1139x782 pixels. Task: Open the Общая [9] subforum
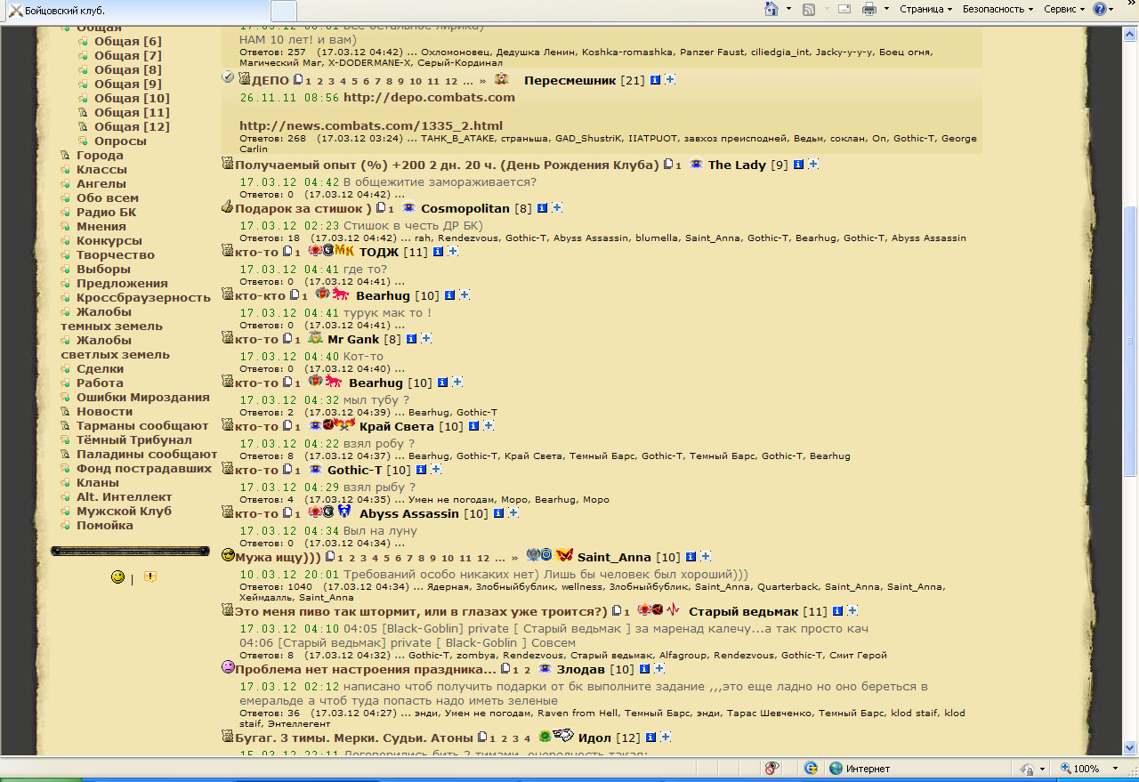pyautogui.click(x=128, y=84)
